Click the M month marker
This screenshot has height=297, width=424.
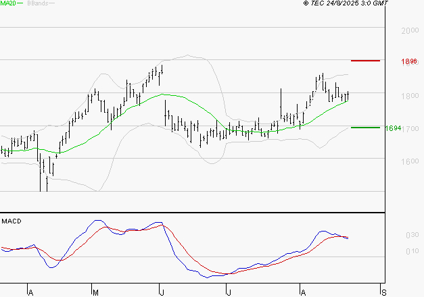click(95, 293)
